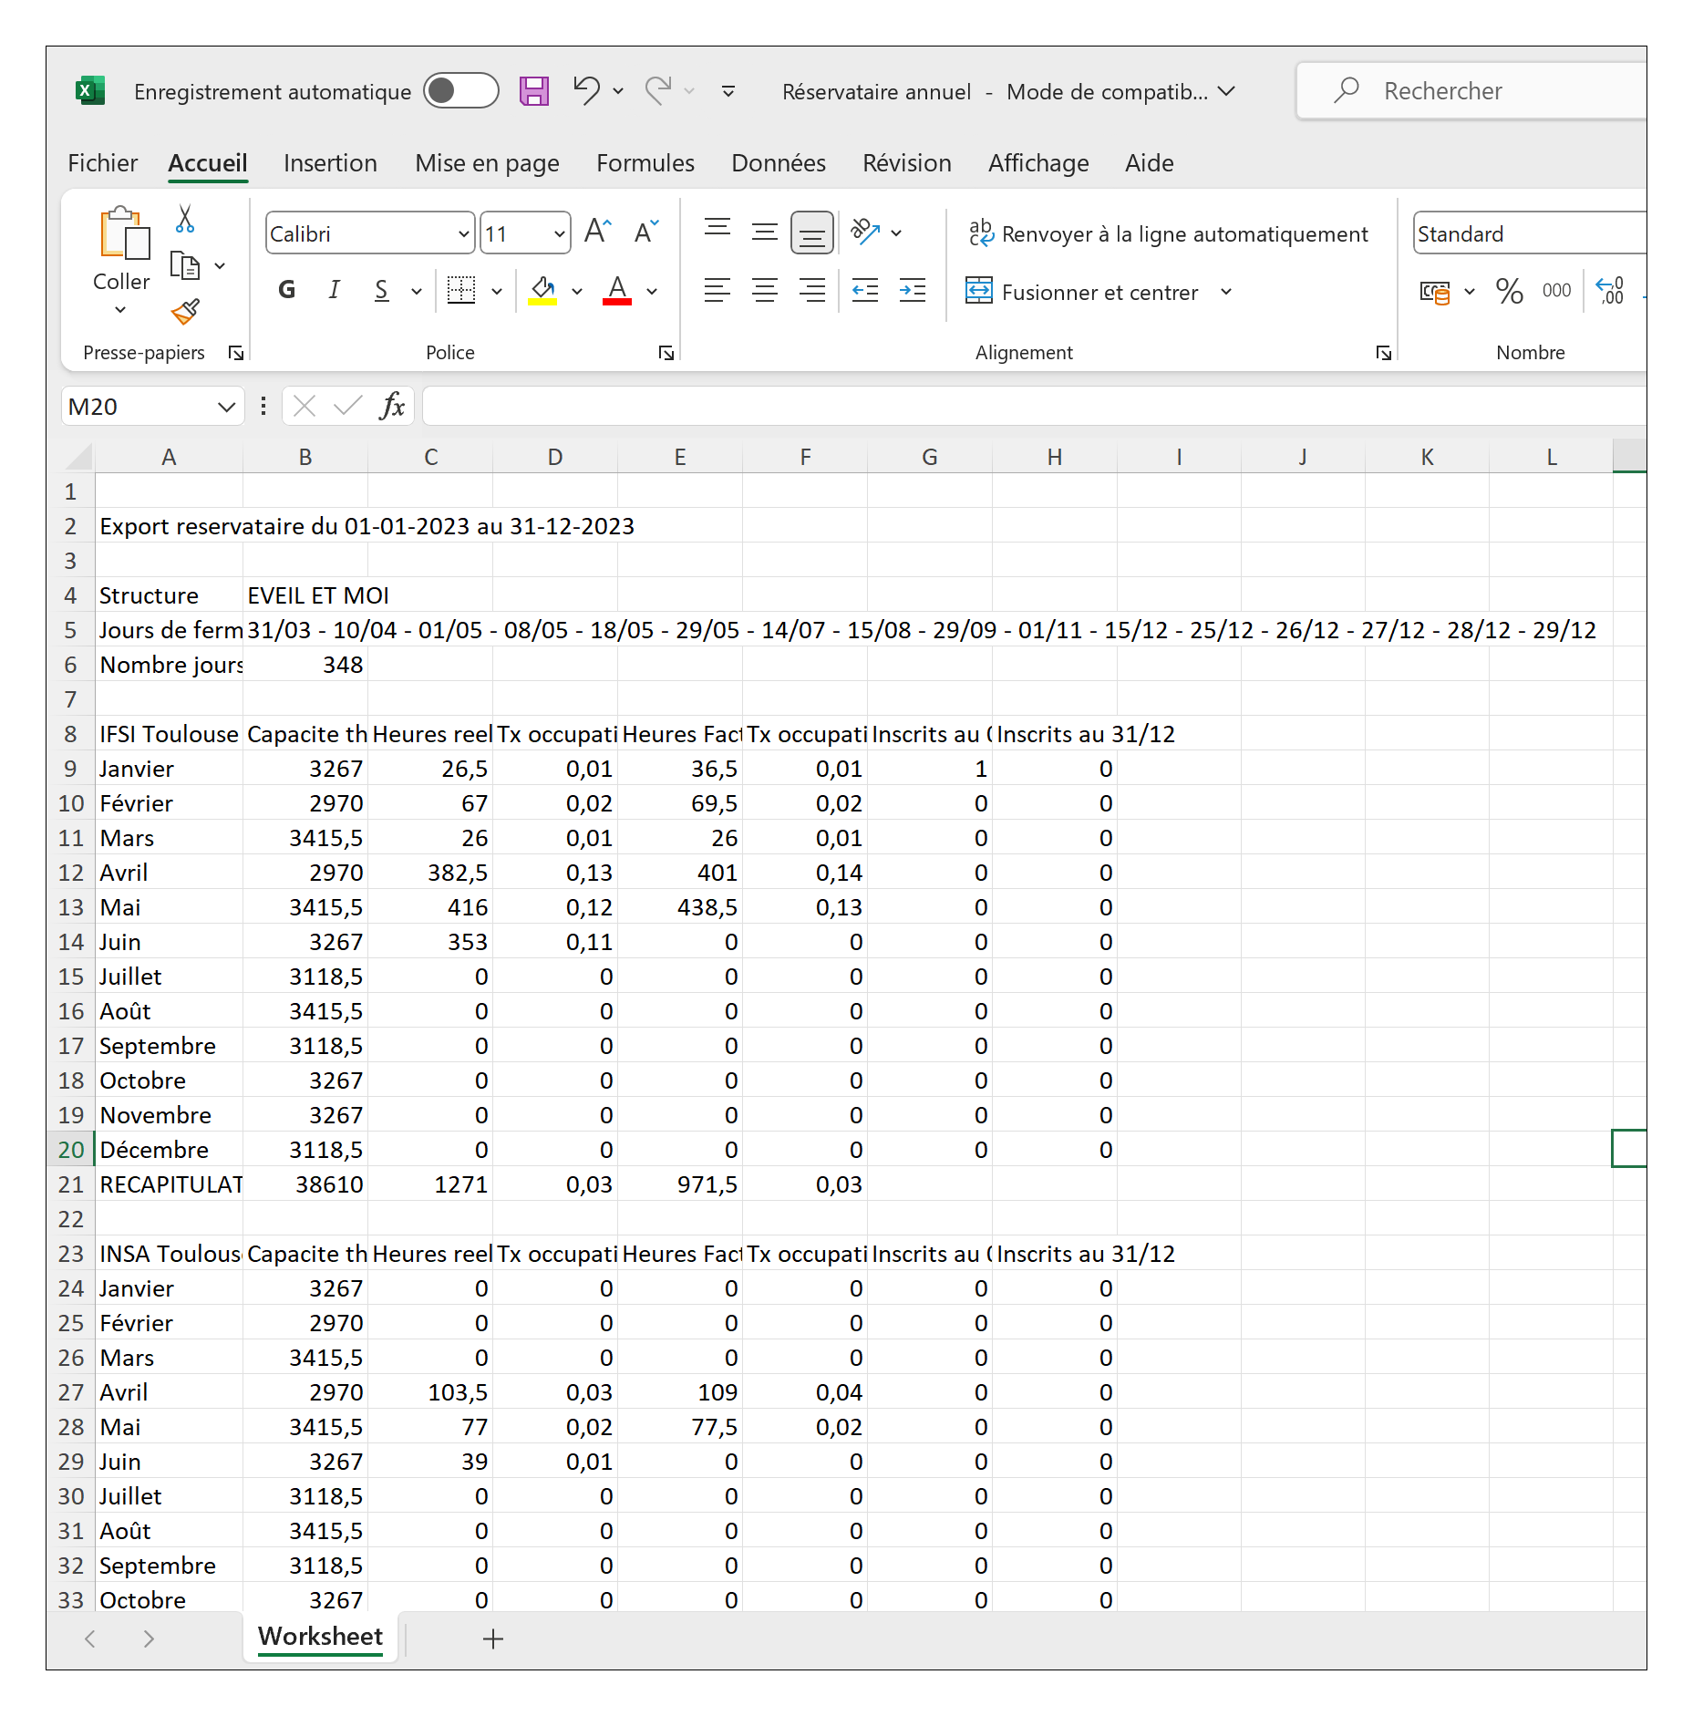
Task: Click the Select All corner triangle
Action: point(79,457)
